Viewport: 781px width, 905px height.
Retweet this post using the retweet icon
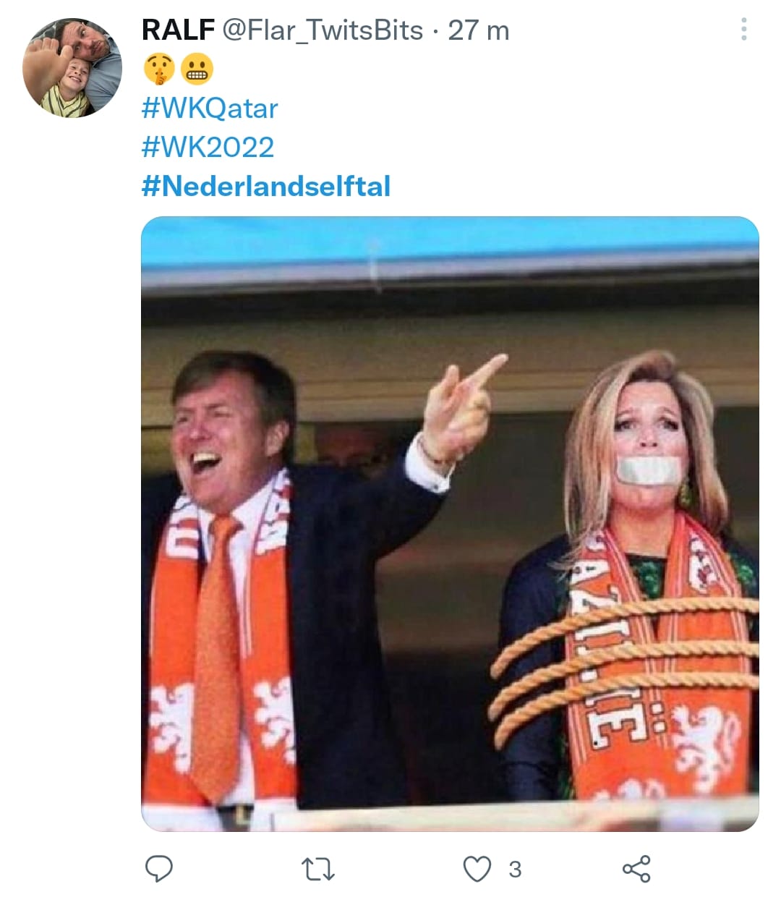317,869
